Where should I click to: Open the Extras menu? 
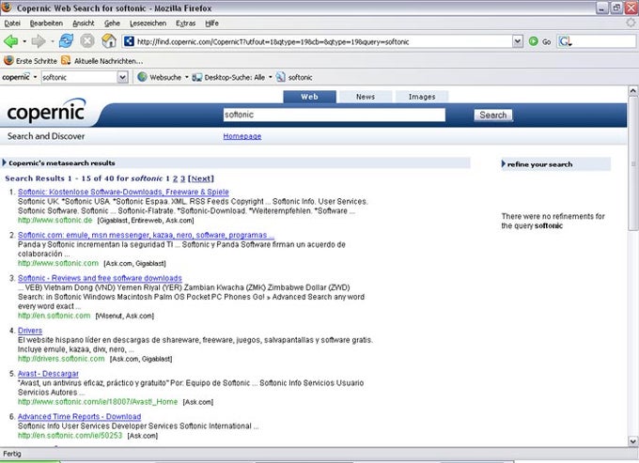point(185,23)
